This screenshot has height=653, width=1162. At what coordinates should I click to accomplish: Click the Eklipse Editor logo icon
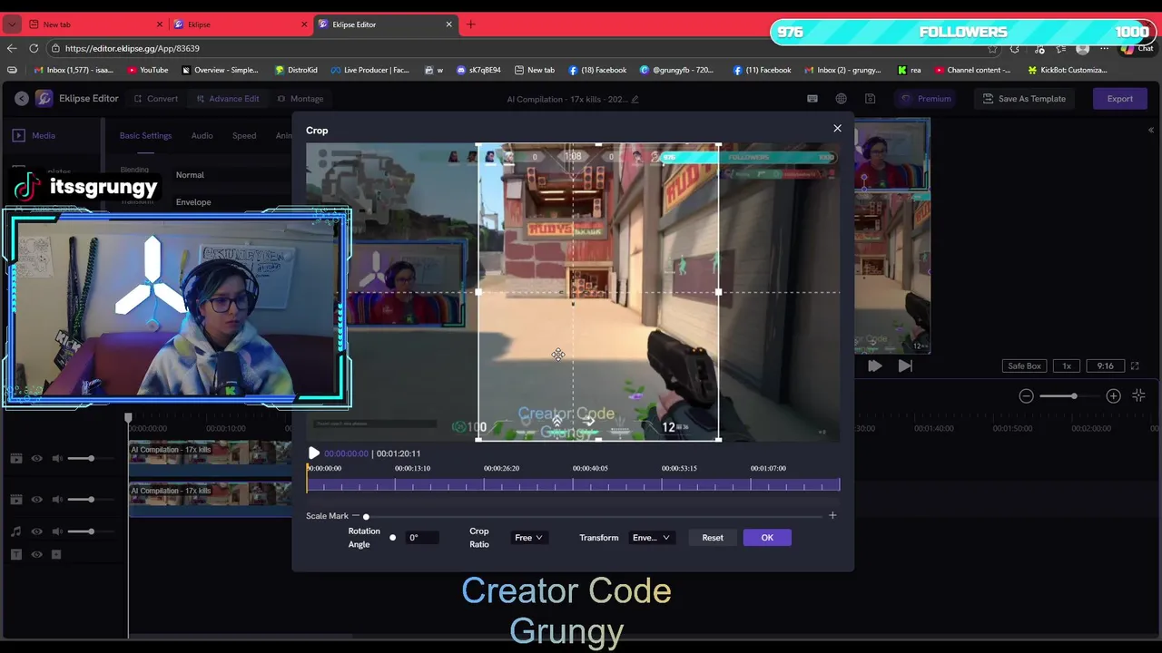tap(44, 98)
